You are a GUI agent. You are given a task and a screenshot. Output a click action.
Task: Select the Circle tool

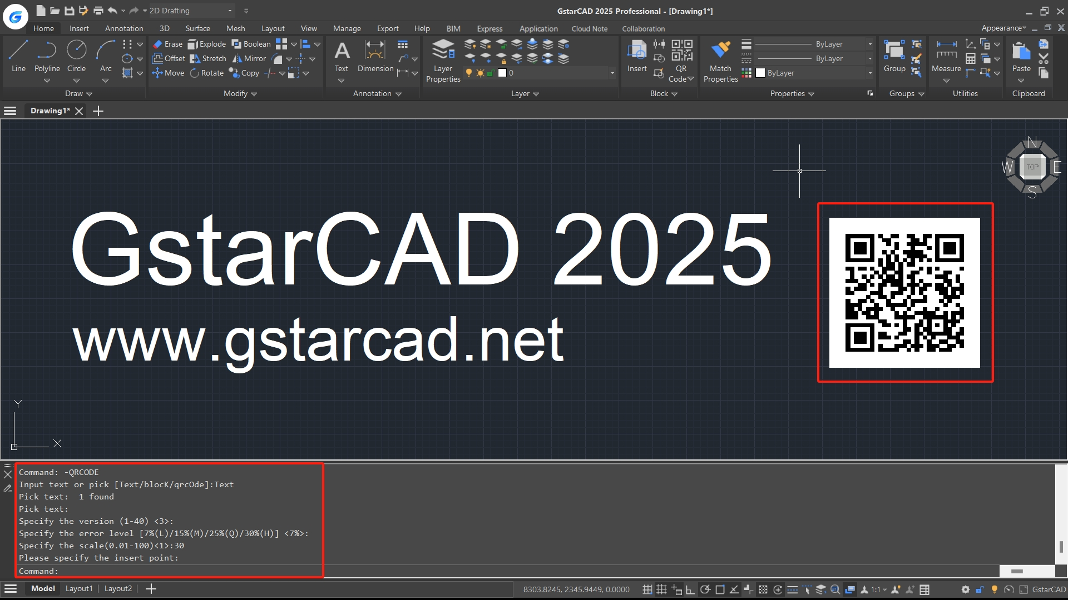(x=76, y=56)
